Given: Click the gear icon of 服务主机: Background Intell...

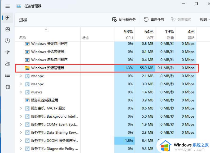Looking at the screenshot, I should (27, 117).
